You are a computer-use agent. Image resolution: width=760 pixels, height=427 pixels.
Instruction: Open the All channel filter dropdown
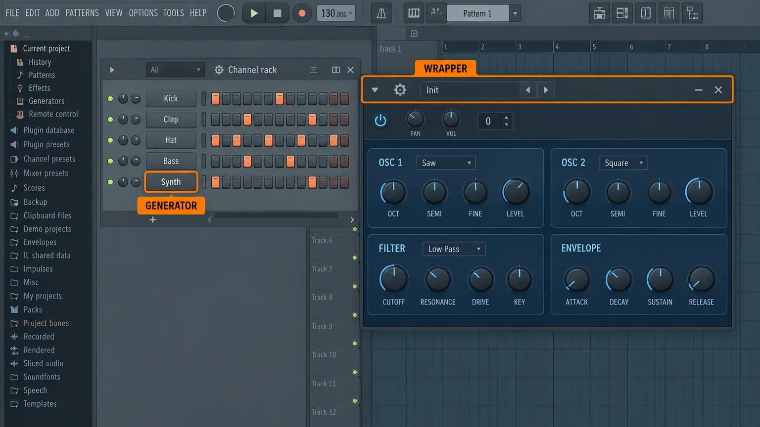point(175,70)
